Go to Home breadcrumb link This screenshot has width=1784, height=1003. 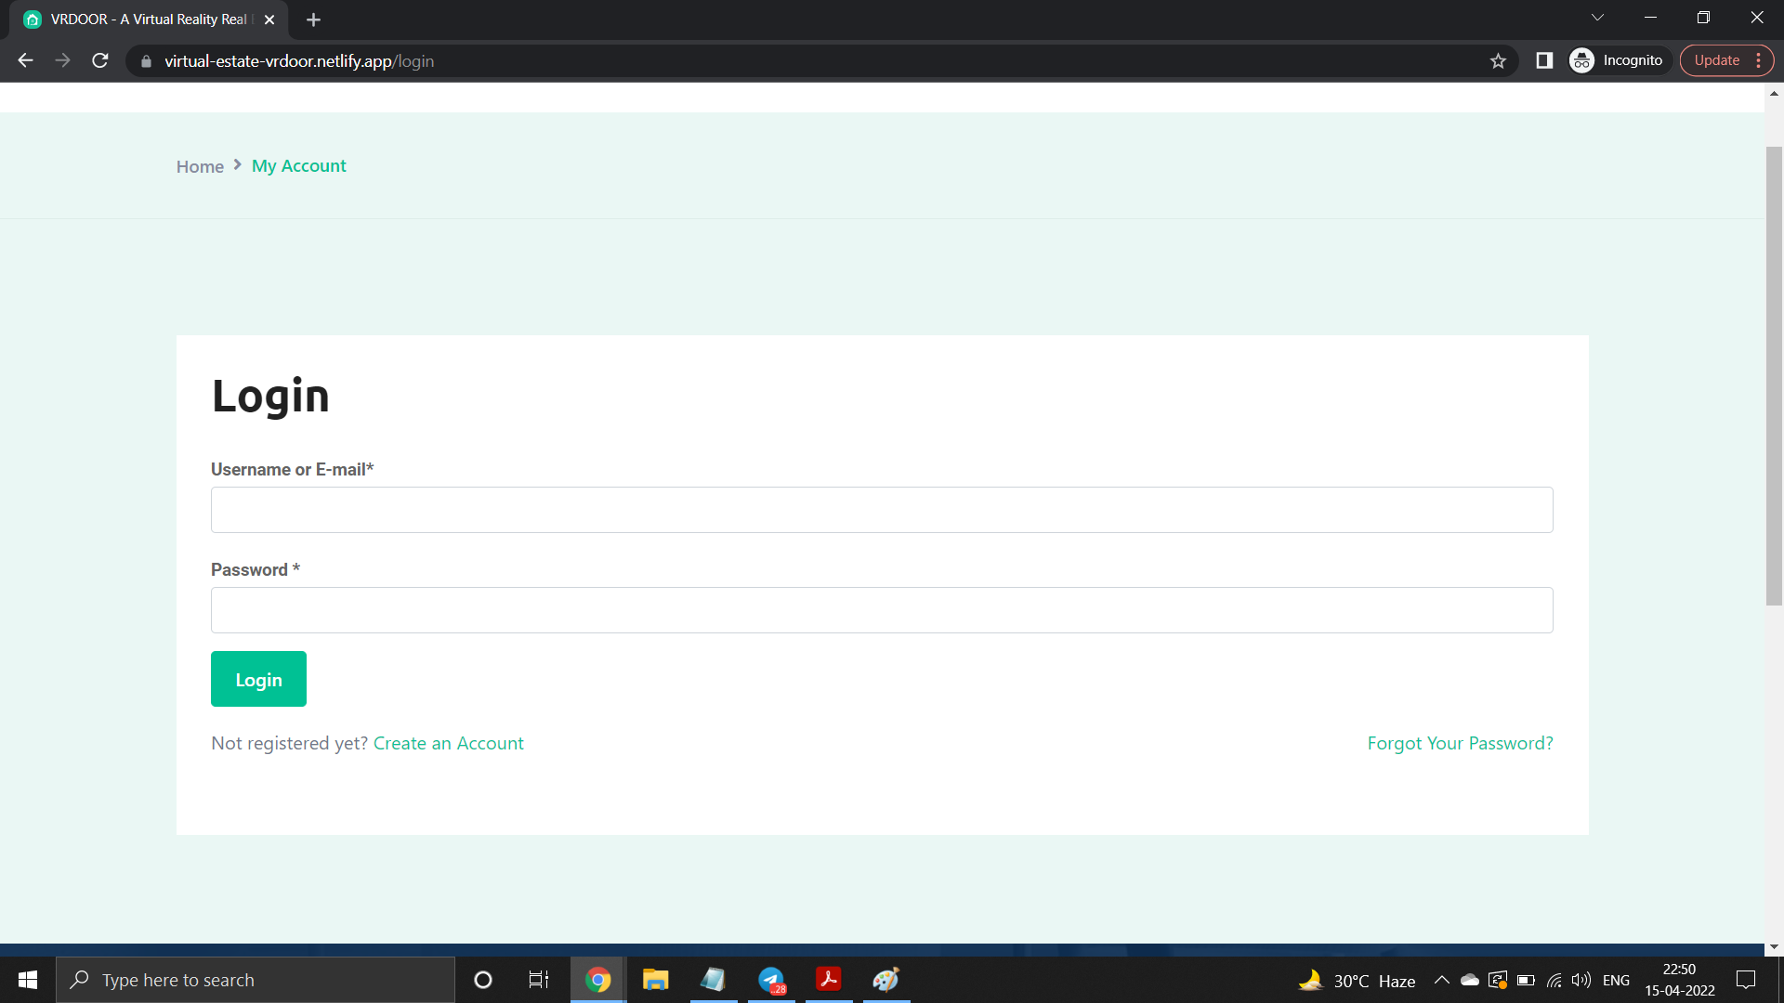(x=200, y=166)
